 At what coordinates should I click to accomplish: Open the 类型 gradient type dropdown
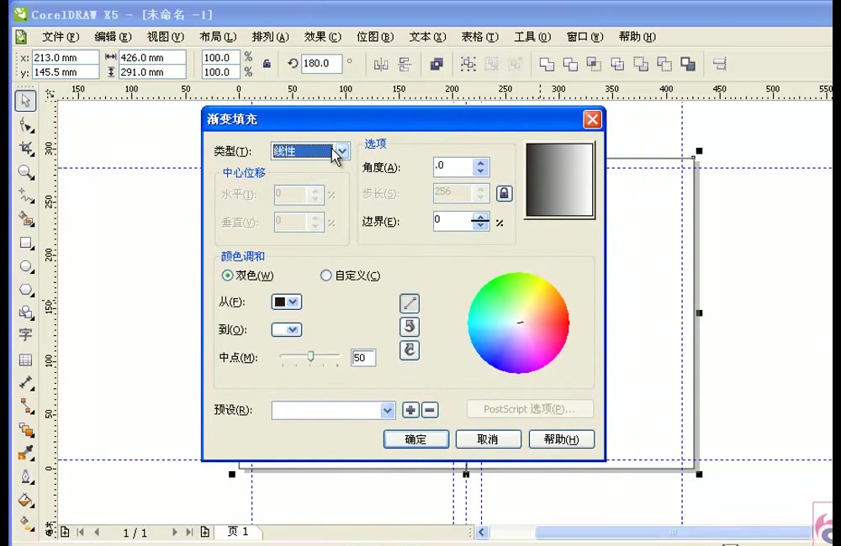(x=341, y=151)
